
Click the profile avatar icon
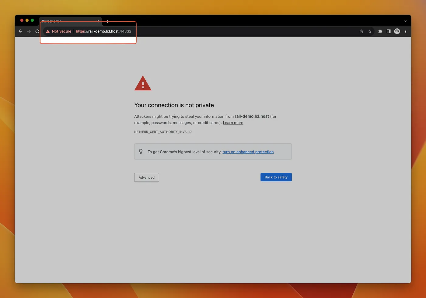pyautogui.click(x=397, y=31)
